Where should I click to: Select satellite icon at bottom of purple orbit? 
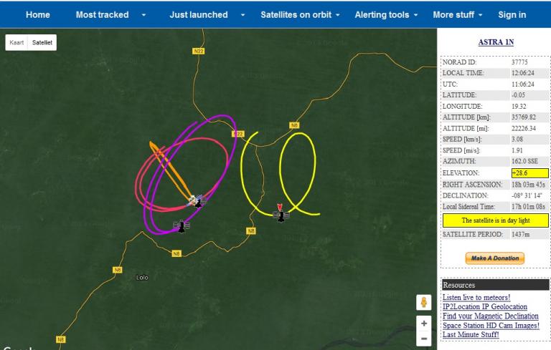tap(182, 227)
